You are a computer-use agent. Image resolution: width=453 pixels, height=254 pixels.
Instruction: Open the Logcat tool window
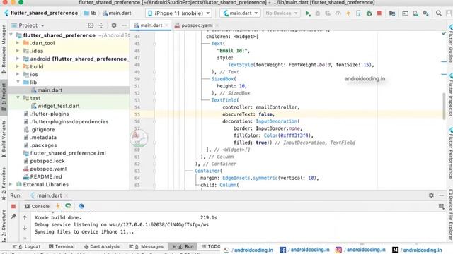(27, 246)
